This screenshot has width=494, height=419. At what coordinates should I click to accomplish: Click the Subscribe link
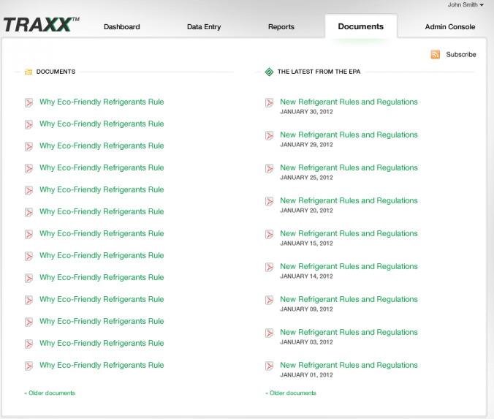pos(460,55)
